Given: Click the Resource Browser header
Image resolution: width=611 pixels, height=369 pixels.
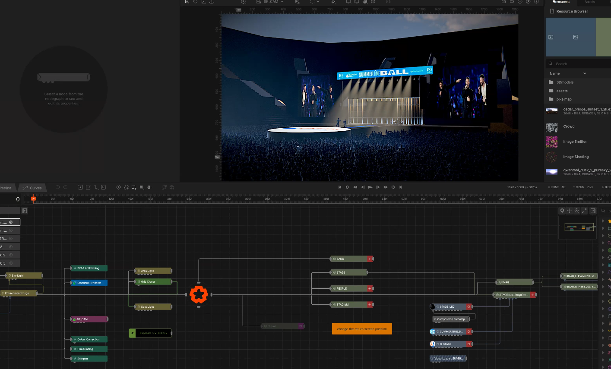Looking at the screenshot, I should 568,11.
